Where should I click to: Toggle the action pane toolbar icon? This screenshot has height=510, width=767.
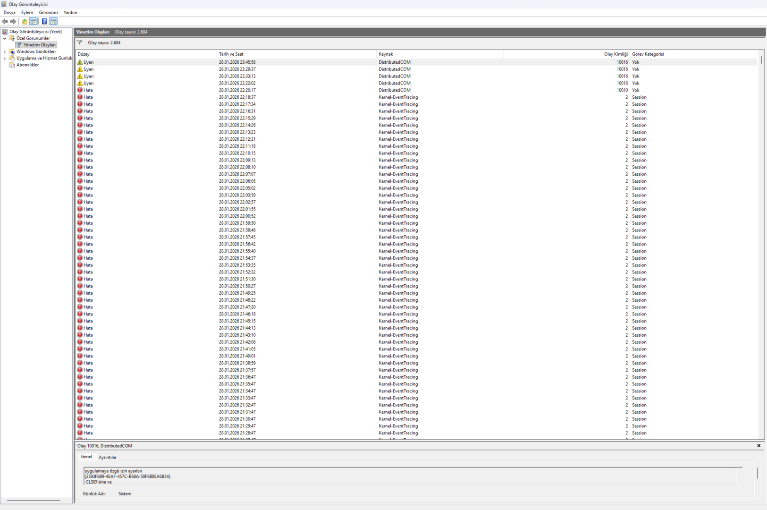click(53, 21)
